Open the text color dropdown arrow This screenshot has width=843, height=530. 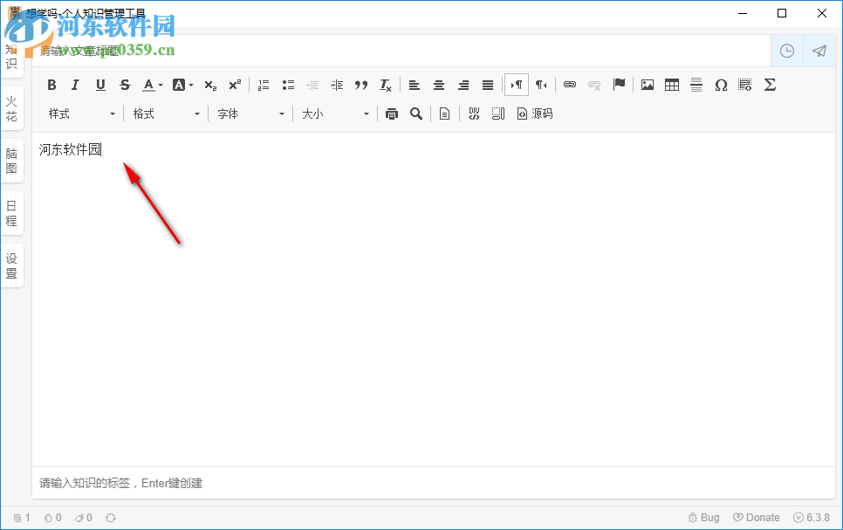coord(160,85)
